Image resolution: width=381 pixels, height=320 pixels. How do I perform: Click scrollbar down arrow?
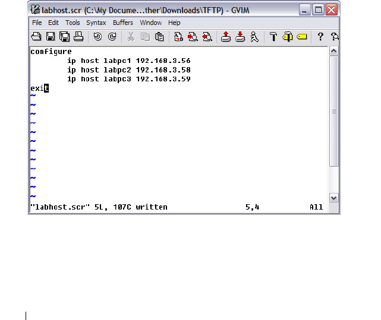[x=334, y=198]
